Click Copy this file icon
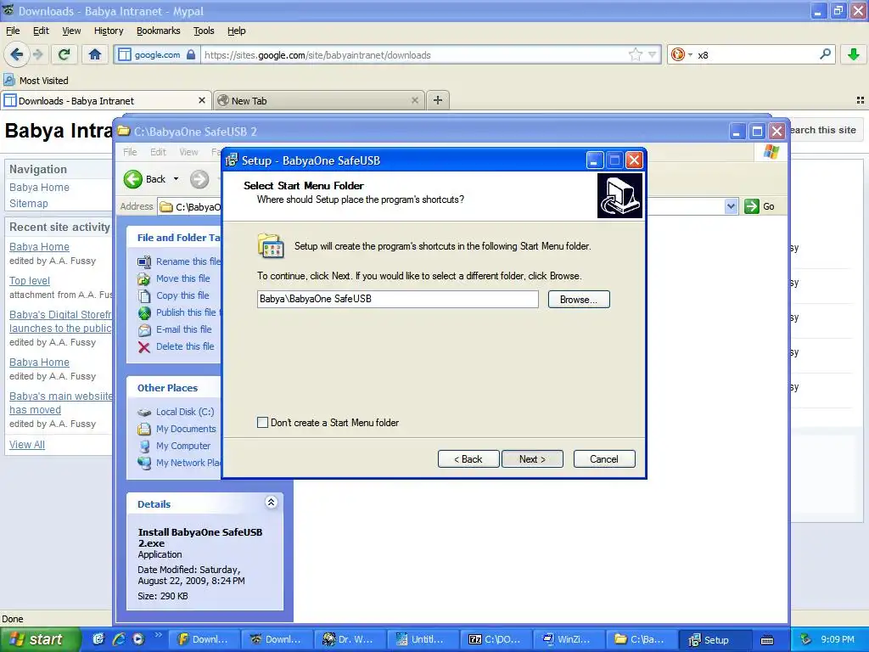The image size is (869, 652). coord(144,295)
